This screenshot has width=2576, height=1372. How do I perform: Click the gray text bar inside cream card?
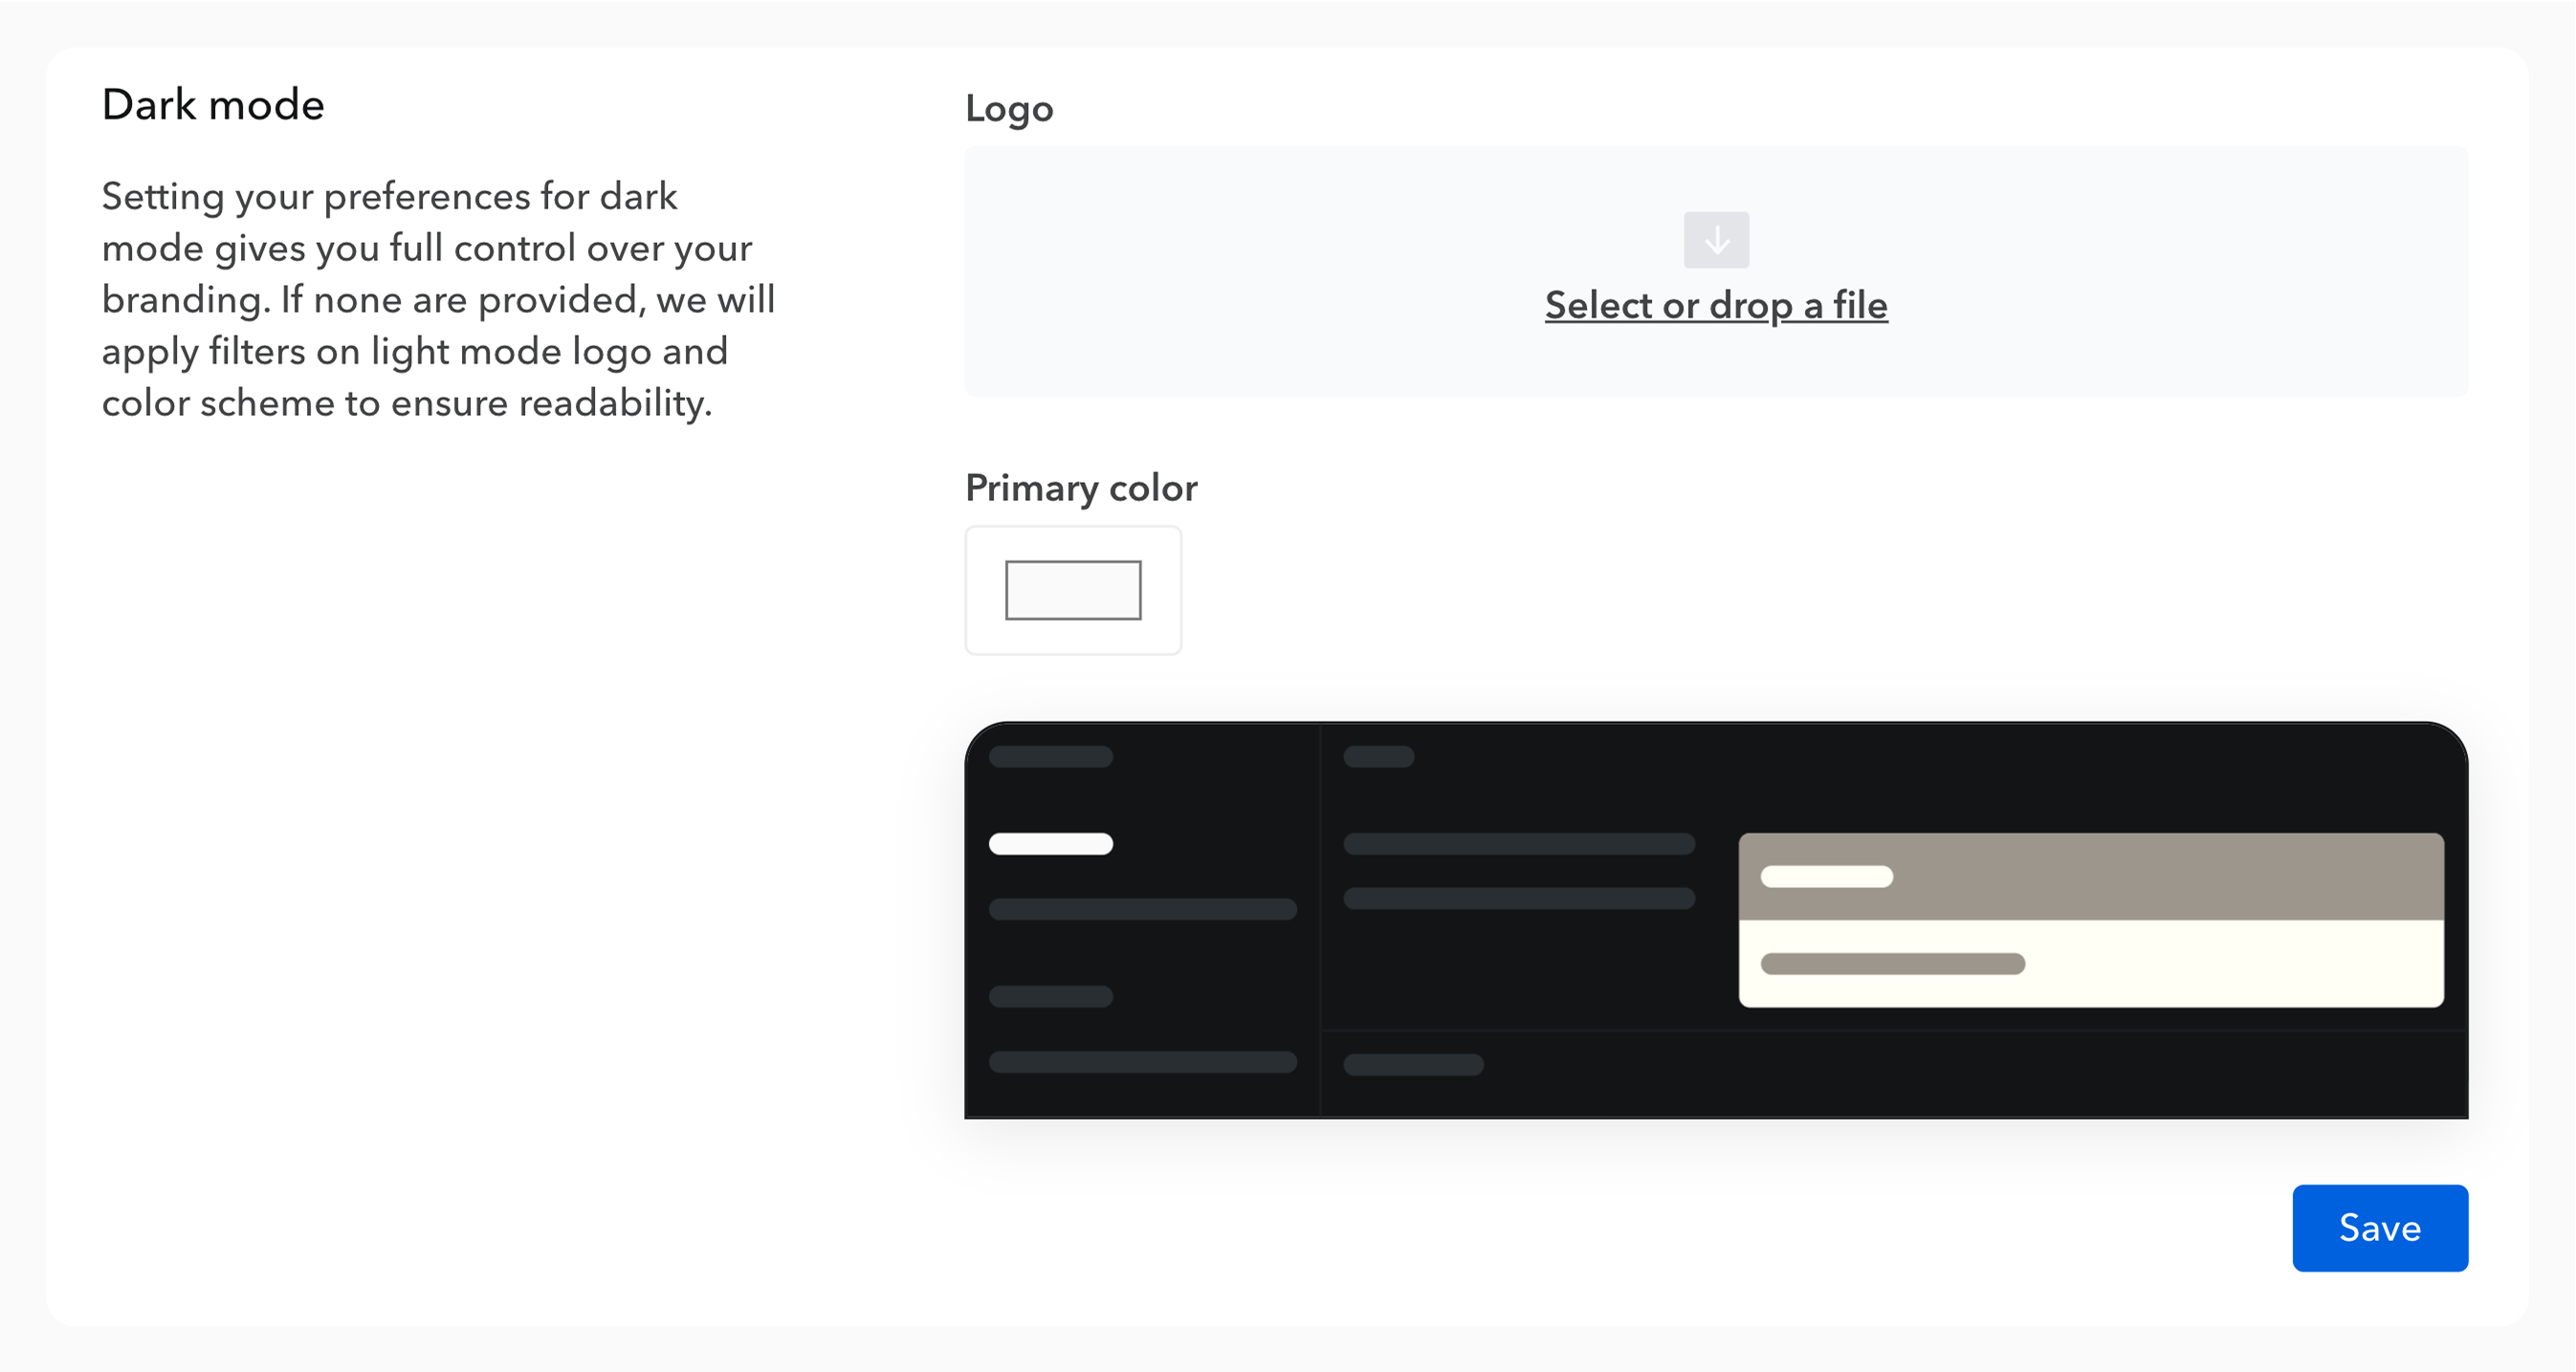(x=1892, y=964)
